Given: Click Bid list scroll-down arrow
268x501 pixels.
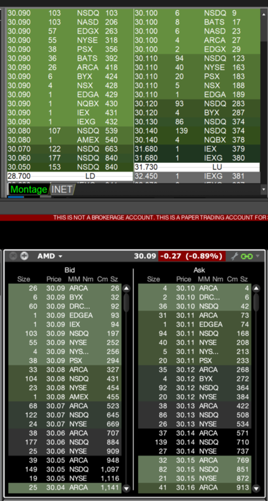Looking at the screenshot, I should (x=127, y=488).
